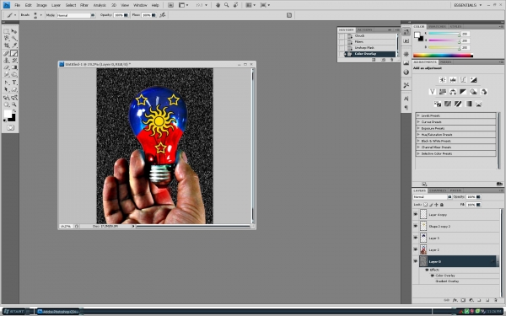The width and height of the screenshot is (506, 316).
Task: Switch to the Channels tab
Action: tap(438, 190)
